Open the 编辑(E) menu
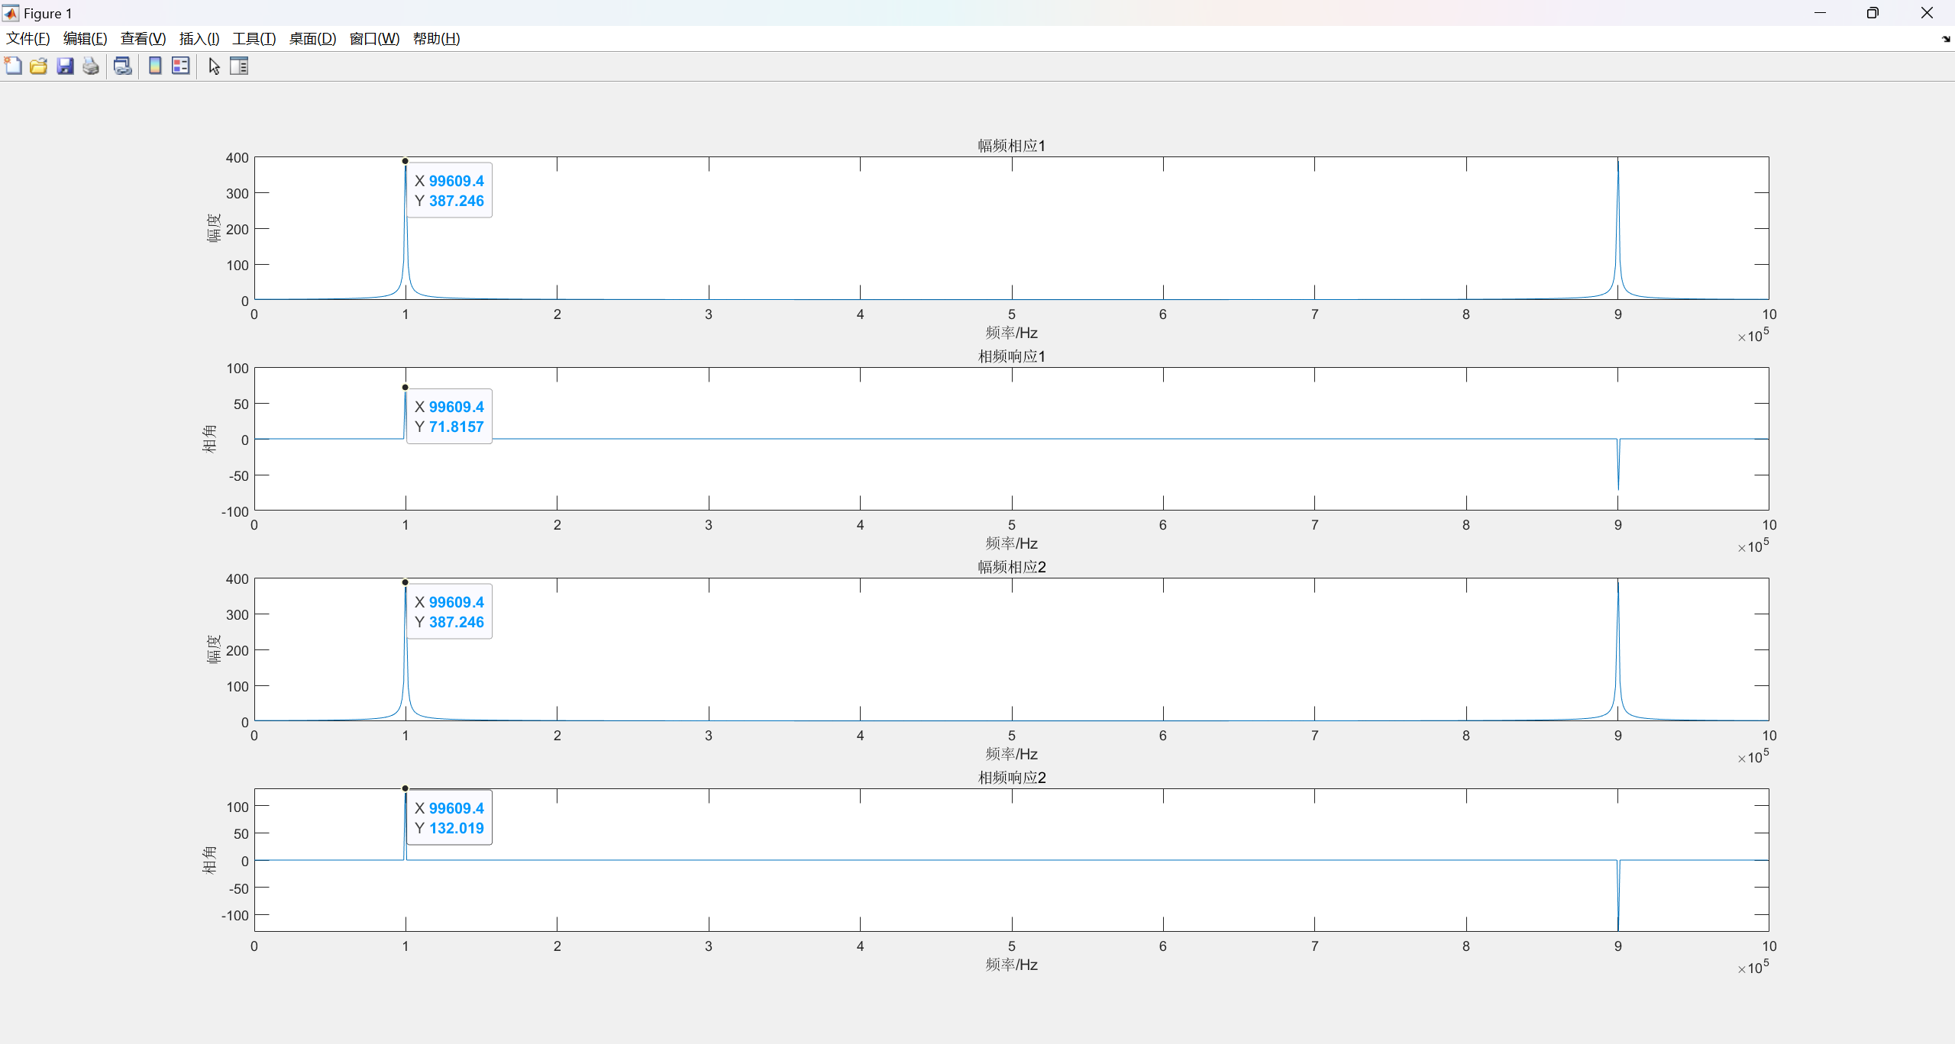1955x1044 pixels. (85, 39)
